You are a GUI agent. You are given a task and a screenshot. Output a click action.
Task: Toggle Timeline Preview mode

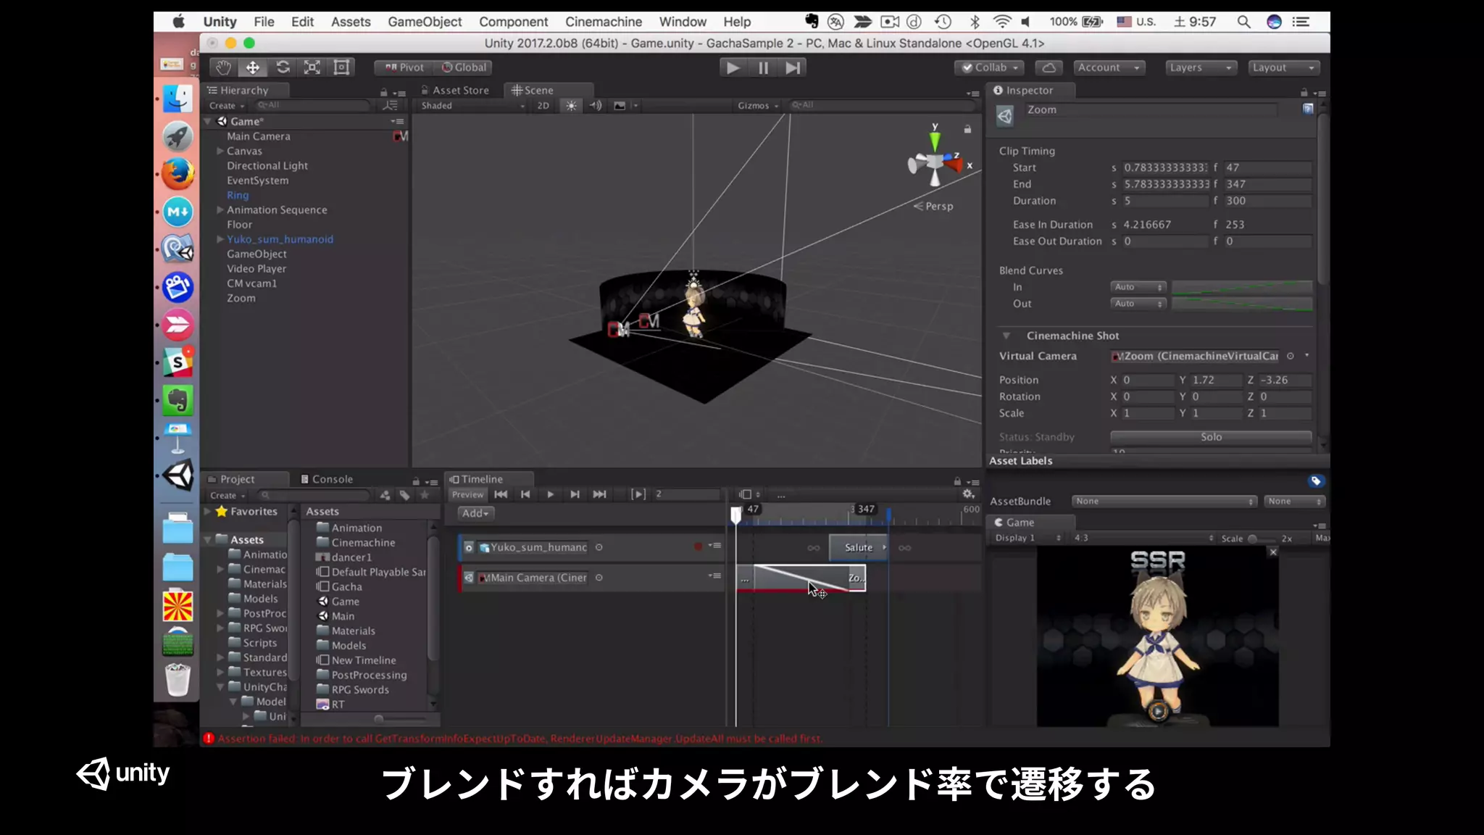(x=467, y=494)
